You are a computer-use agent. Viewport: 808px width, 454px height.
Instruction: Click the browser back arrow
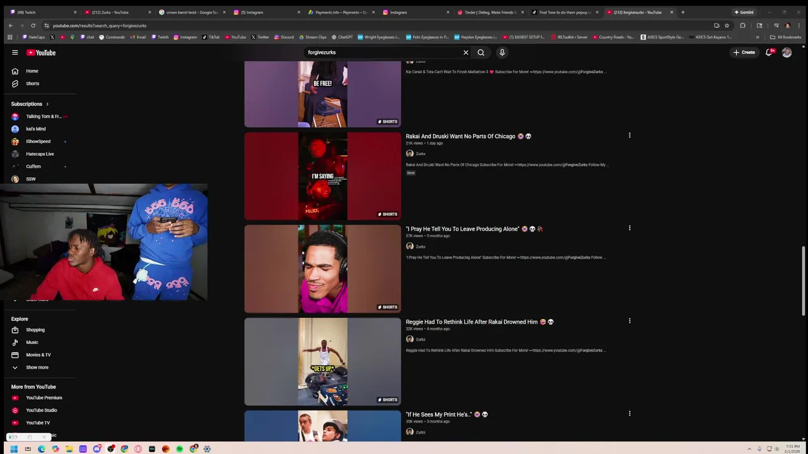(10, 26)
